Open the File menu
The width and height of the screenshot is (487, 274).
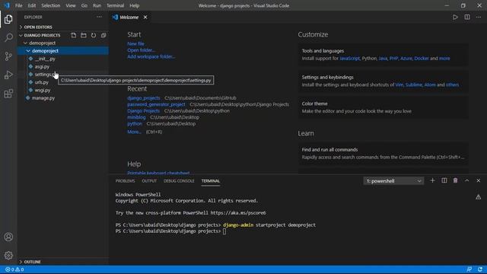coord(18,5)
